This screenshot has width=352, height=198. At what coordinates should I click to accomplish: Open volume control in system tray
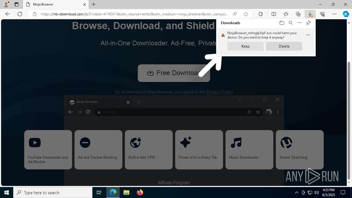(316, 193)
